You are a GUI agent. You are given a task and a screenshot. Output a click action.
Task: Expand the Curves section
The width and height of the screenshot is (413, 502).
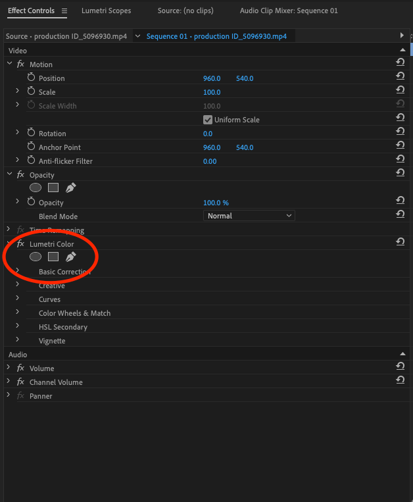coord(18,299)
